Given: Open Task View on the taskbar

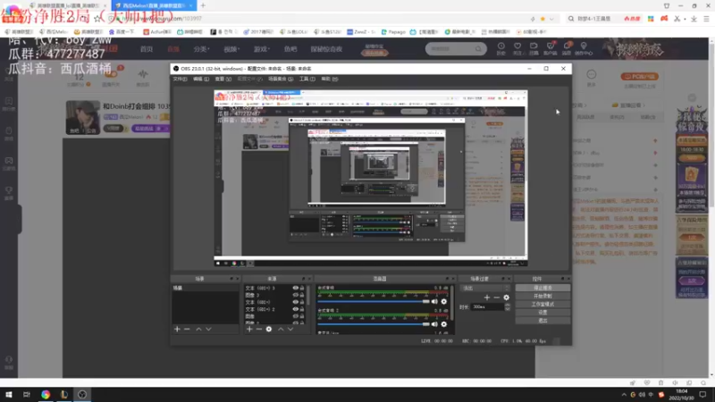Looking at the screenshot, I should [x=27, y=395].
